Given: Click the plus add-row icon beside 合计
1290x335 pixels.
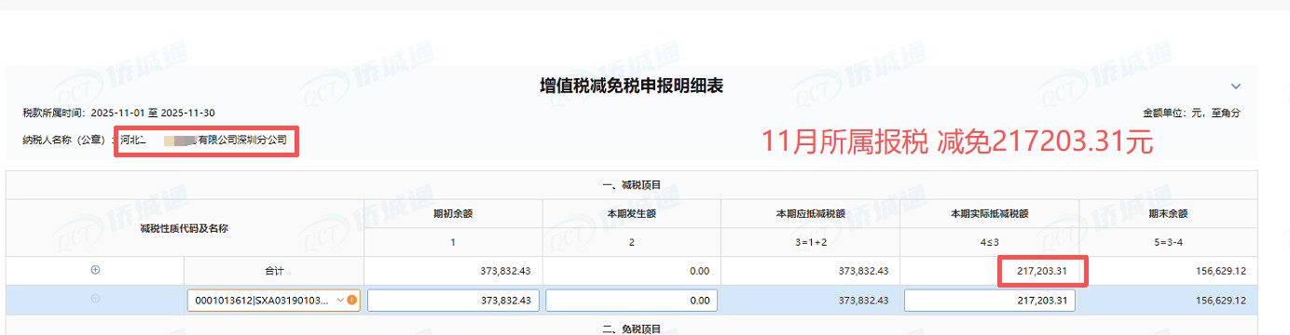Looking at the screenshot, I should pos(95,270).
